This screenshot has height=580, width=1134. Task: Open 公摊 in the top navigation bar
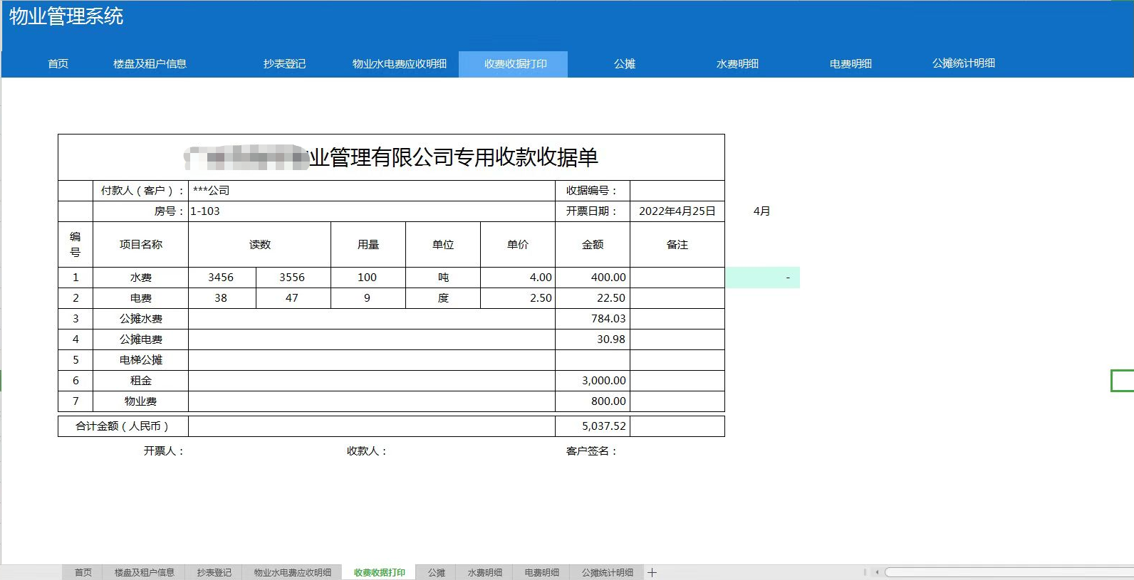pyautogui.click(x=624, y=64)
